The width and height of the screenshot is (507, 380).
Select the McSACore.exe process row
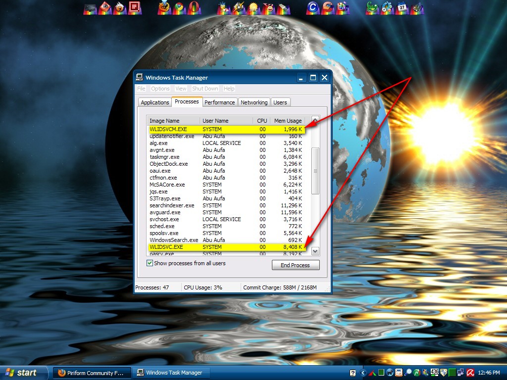pyautogui.click(x=226, y=185)
